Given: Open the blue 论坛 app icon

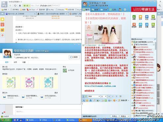Looking at the screenshot, I should pyautogui.click(x=147, y=17).
